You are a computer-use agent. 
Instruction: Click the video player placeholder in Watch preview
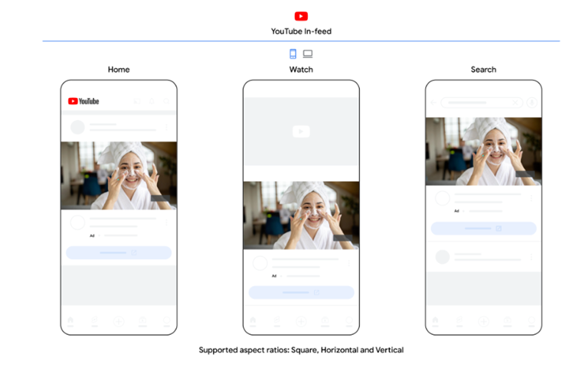click(301, 131)
